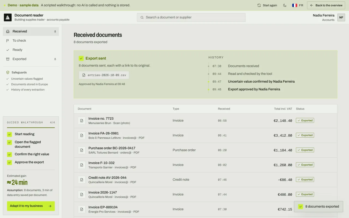Open the entries-2026-10-09.csv file
The height and width of the screenshot is (218, 349).
[104, 75]
